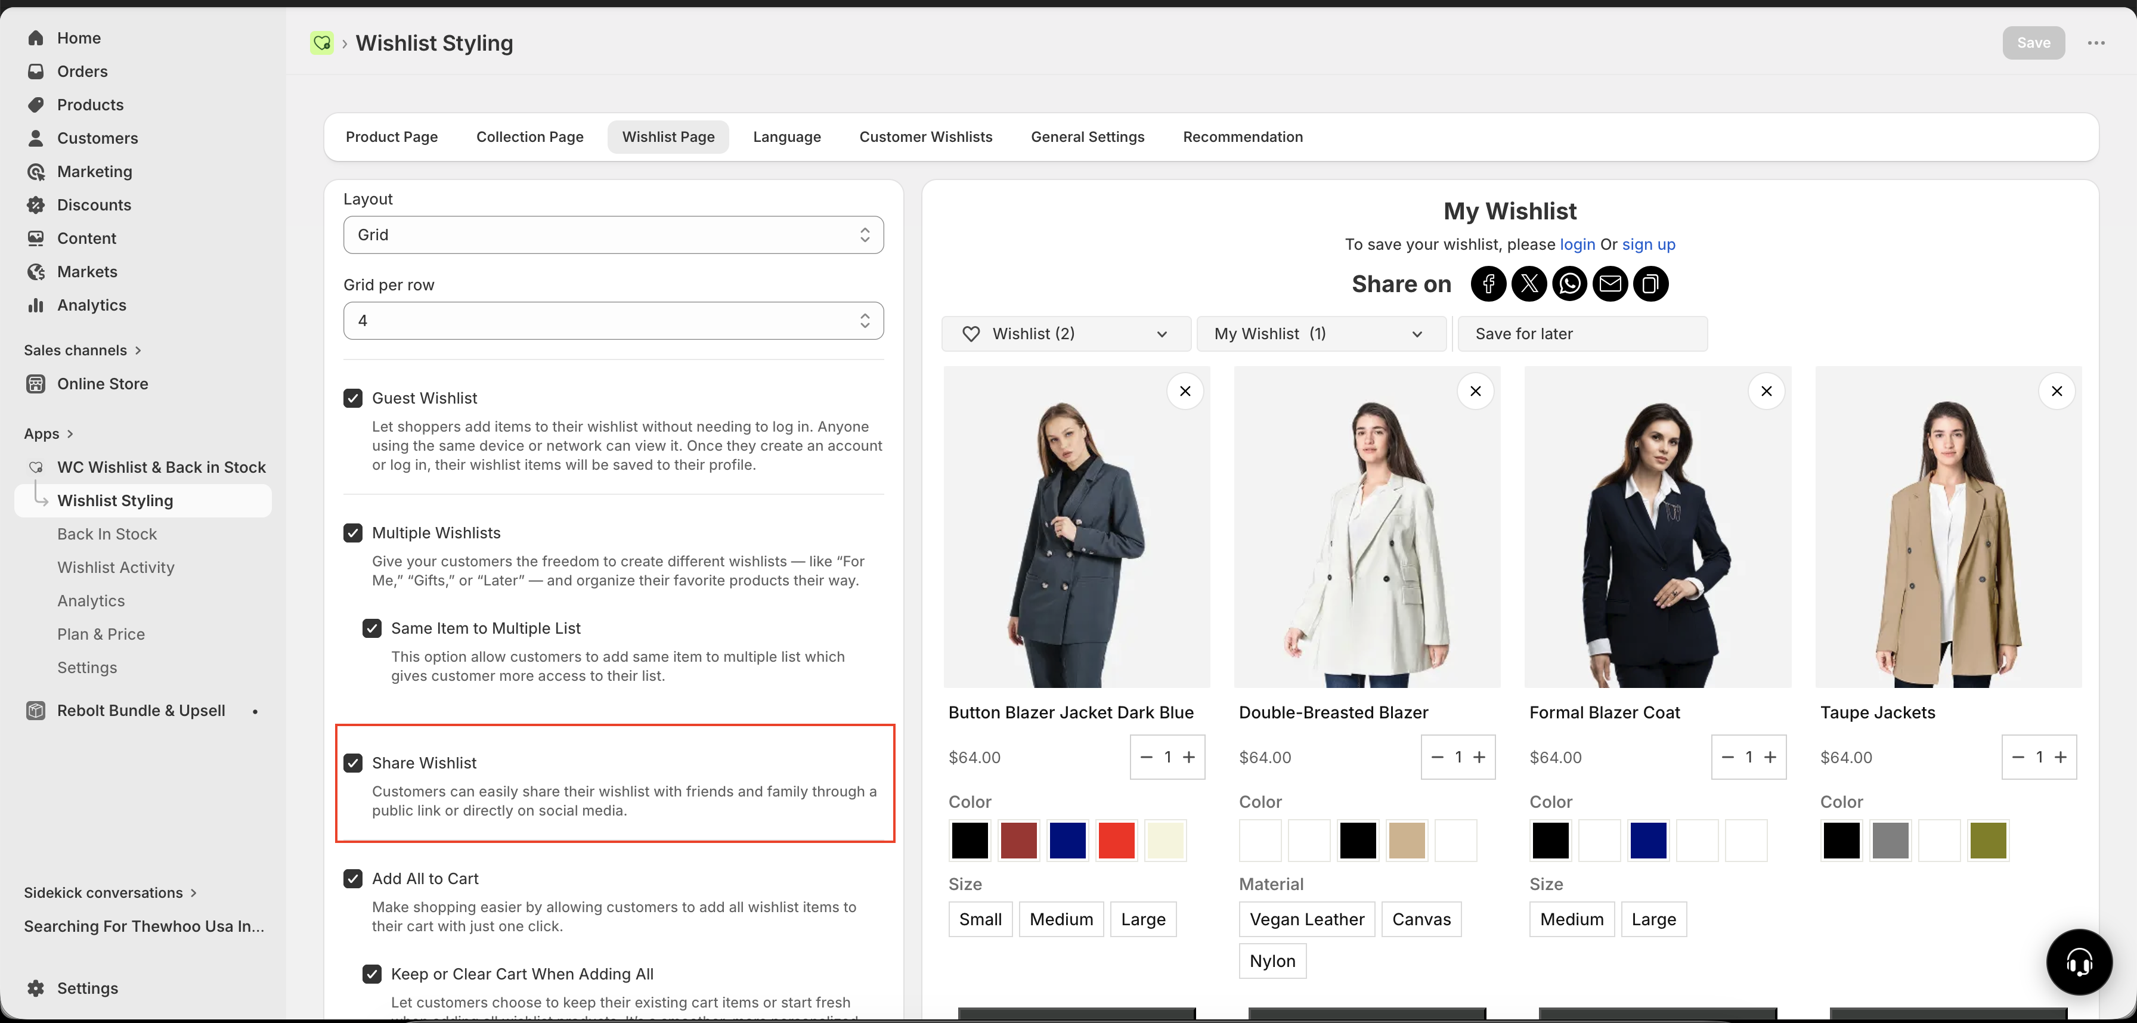
Task: Select olive green color swatch for Taupe Jackets
Action: [1988, 841]
